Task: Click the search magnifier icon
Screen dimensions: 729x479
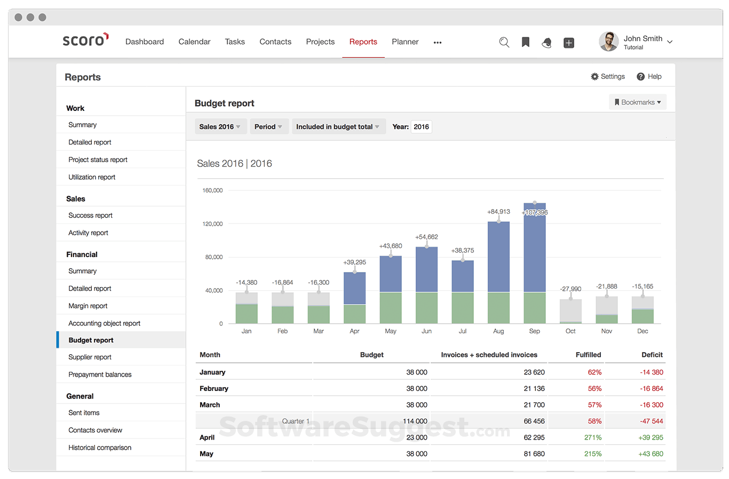Action: 504,42
